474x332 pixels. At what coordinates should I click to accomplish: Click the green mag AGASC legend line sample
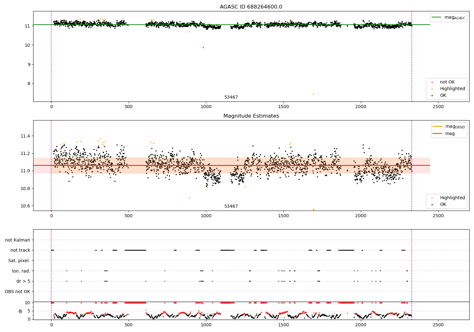coord(437,17)
